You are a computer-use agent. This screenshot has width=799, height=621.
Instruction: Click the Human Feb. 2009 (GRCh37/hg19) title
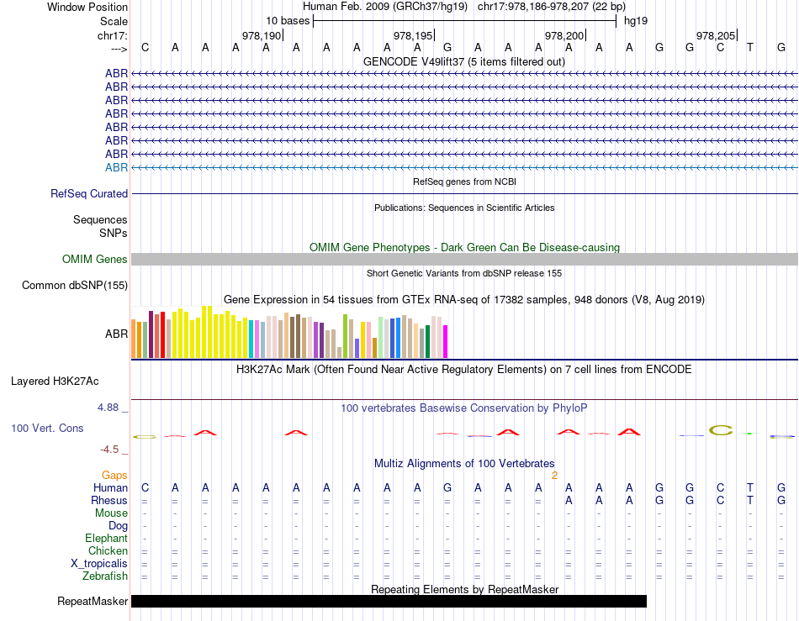[384, 7]
